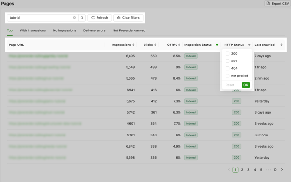The height and width of the screenshot is (182, 291).
Task: Switch to With impressions tab
Action: [32, 30]
